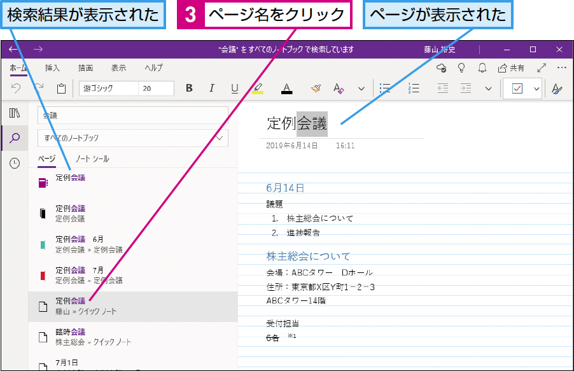The height and width of the screenshot is (371, 574).
Task: Open the more options ellipsis menu
Action: 561,67
